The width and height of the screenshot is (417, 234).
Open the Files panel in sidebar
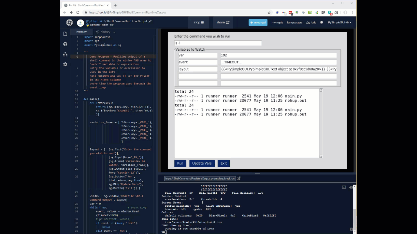pos(65,34)
